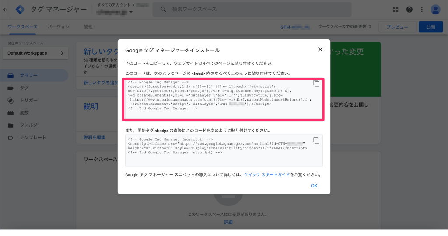Image resolution: width=448 pixels, height=236 pixels.
Task: Open the user account avatar
Action: [x=435, y=10]
